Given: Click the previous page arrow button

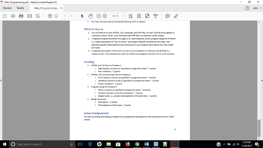Looking at the screenshot, I should point(50,16).
